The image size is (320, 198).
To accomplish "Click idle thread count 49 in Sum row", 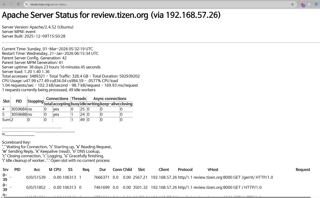I will pos(83,120).
